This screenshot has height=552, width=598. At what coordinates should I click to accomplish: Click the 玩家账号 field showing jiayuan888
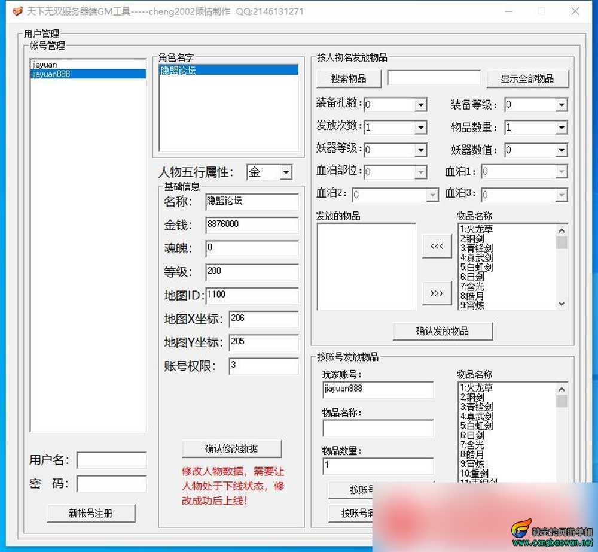point(378,389)
